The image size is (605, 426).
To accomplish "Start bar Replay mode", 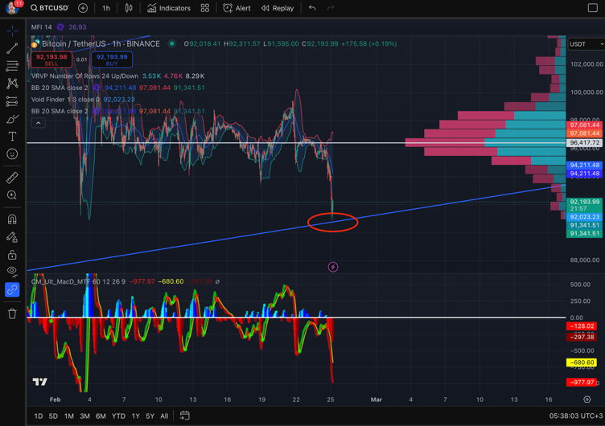I will (x=278, y=8).
